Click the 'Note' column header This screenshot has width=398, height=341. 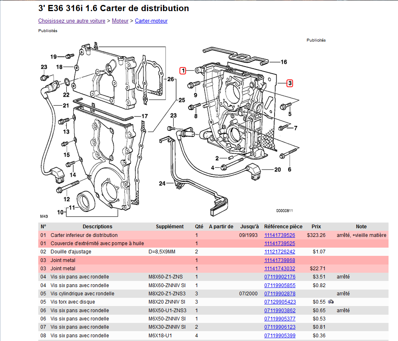click(x=361, y=227)
